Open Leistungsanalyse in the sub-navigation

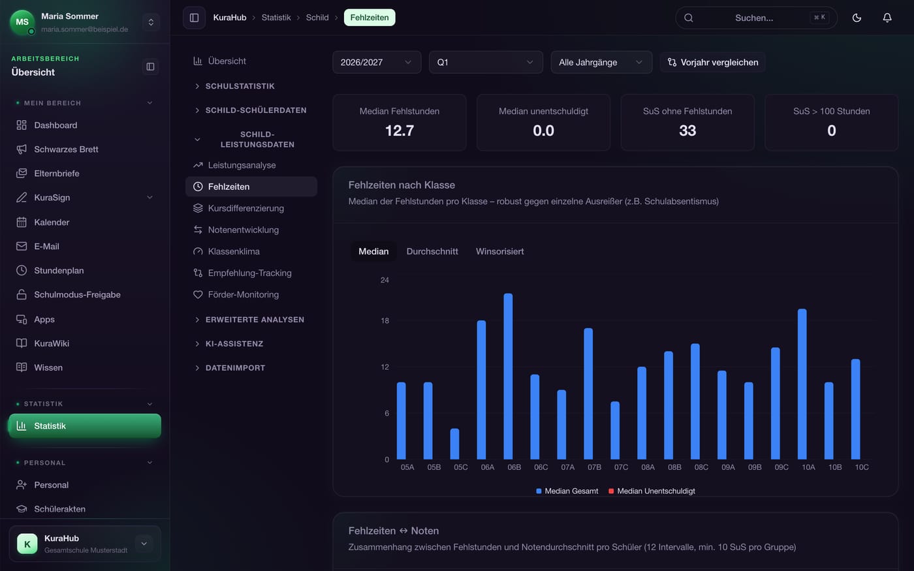click(x=251, y=165)
